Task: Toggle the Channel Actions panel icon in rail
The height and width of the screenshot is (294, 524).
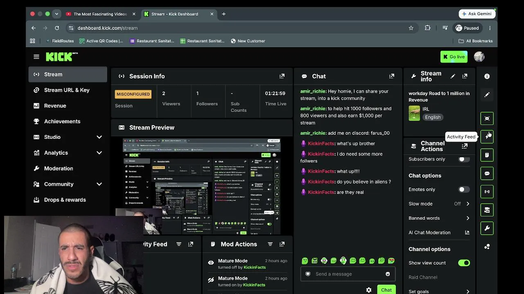Action: (x=487, y=210)
